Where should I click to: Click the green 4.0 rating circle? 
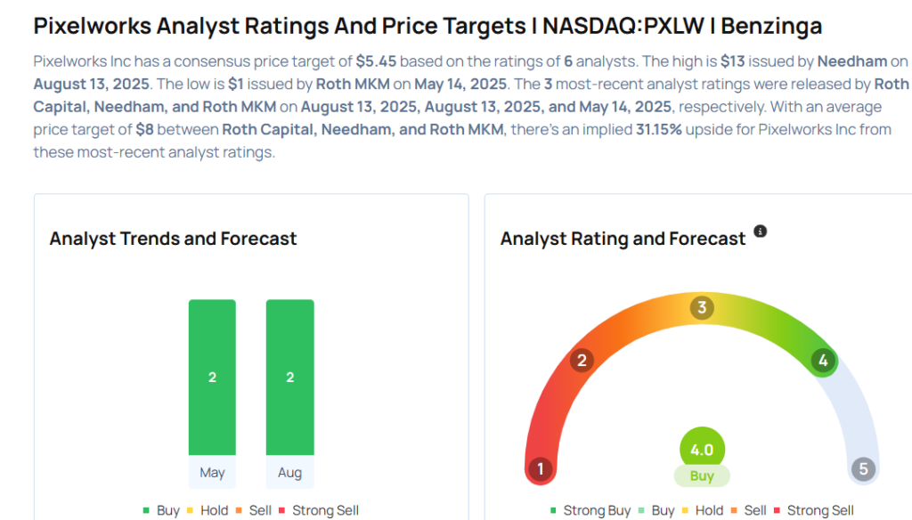[x=702, y=450]
